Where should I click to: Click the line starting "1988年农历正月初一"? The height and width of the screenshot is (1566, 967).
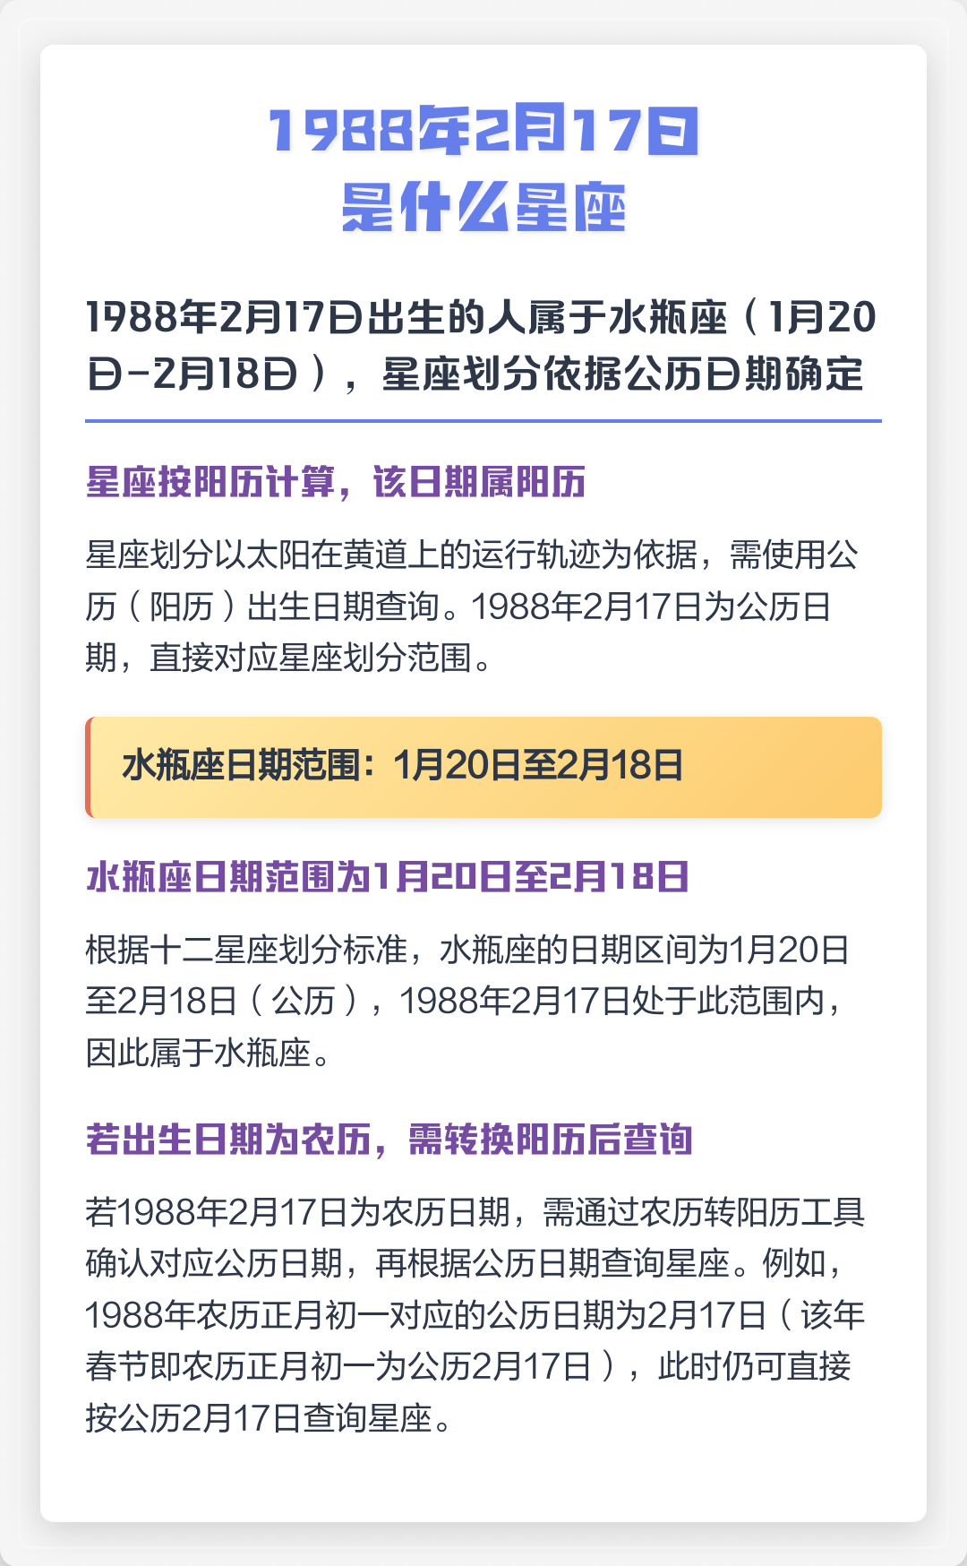tap(475, 1315)
